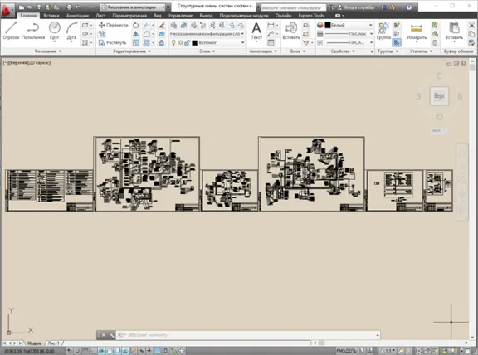
Task: Pick the Дуга arc tool
Action: (x=71, y=31)
